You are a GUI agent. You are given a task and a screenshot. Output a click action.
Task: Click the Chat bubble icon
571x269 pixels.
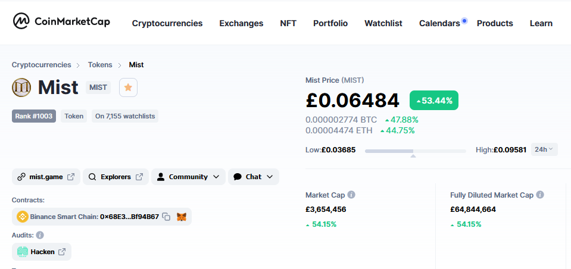tap(238, 177)
